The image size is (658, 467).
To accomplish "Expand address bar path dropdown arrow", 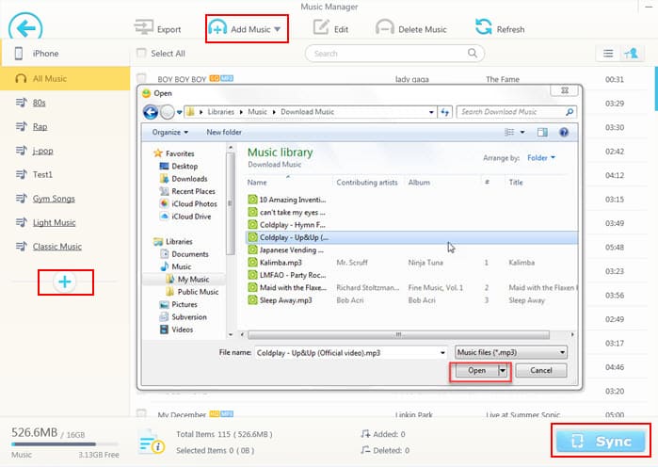I will click(431, 112).
